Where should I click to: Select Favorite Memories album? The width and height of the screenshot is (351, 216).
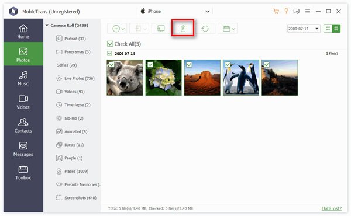click(78, 184)
